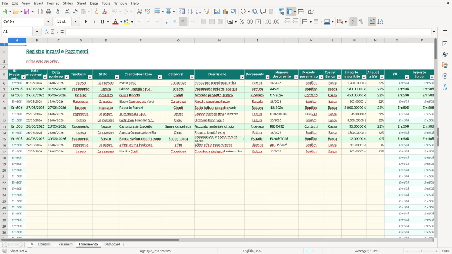
Task: Click the 100% zoom level text
Action: pyautogui.click(x=446, y=251)
